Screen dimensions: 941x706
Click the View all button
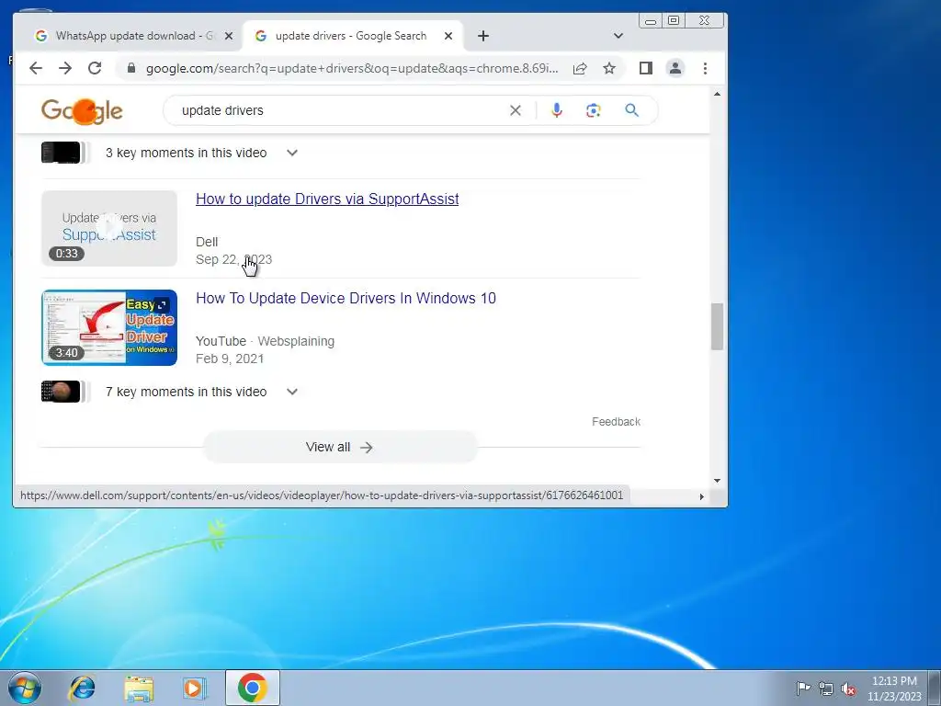(340, 448)
